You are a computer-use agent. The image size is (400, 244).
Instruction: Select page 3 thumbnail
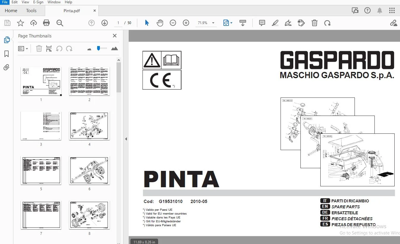pos(41,126)
